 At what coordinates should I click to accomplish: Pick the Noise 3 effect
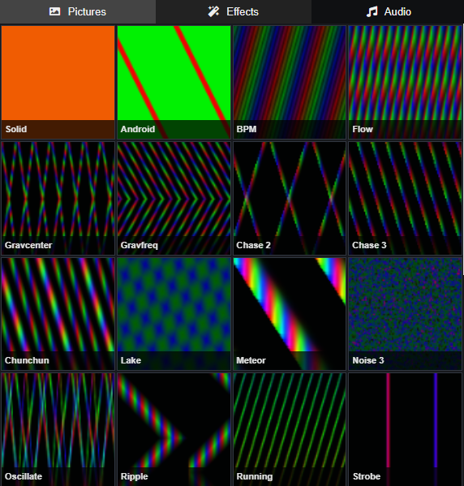coord(405,314)
